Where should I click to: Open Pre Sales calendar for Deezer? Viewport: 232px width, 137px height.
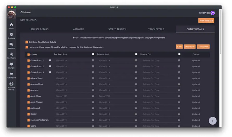(x=93, y=114)
